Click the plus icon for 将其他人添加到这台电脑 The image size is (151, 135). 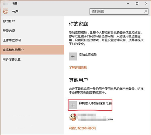(x=73, y=105)
